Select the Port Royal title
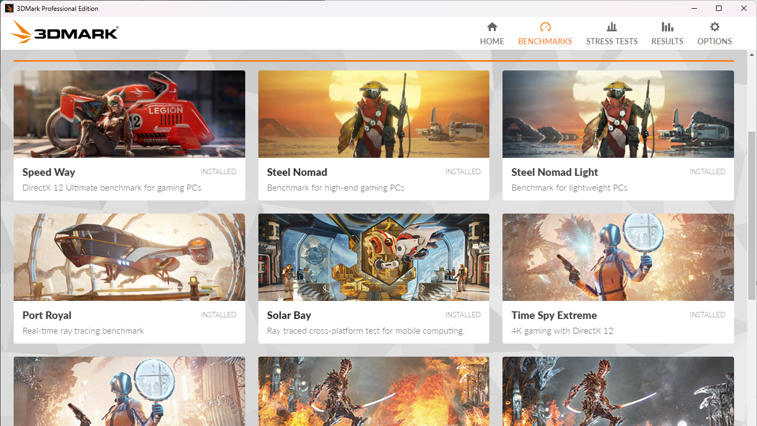The height and width of the screenshot is (426, 757). click(47, 316)
